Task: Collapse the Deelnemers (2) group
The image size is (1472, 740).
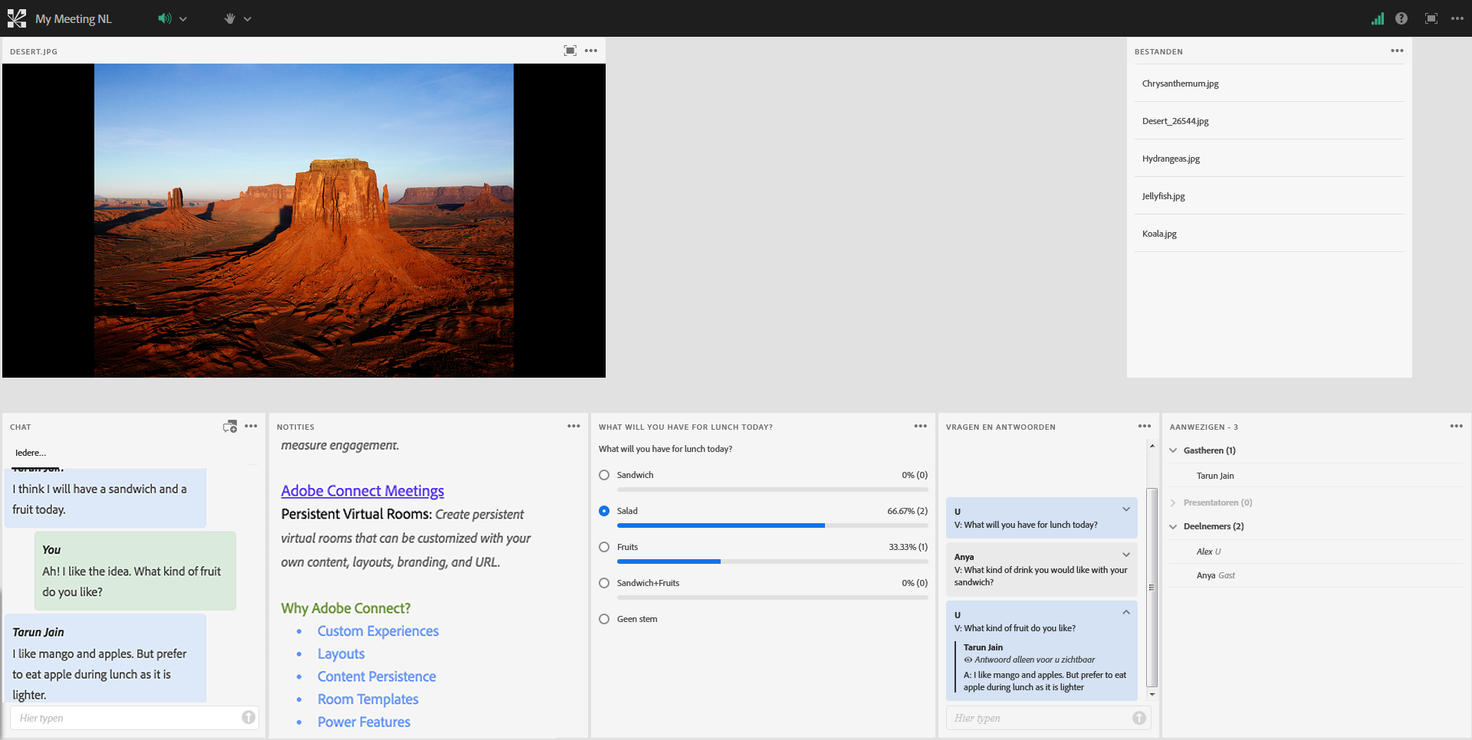Action: pyautogui.click(x=1173, y=526)
